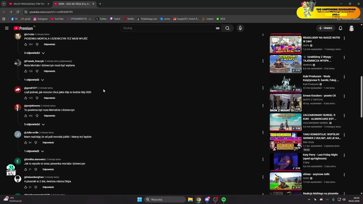The image size is (363, 204).
Task: Click Odpowiedz under @Julia-uv3le comment
Action: tap(48, 143)
